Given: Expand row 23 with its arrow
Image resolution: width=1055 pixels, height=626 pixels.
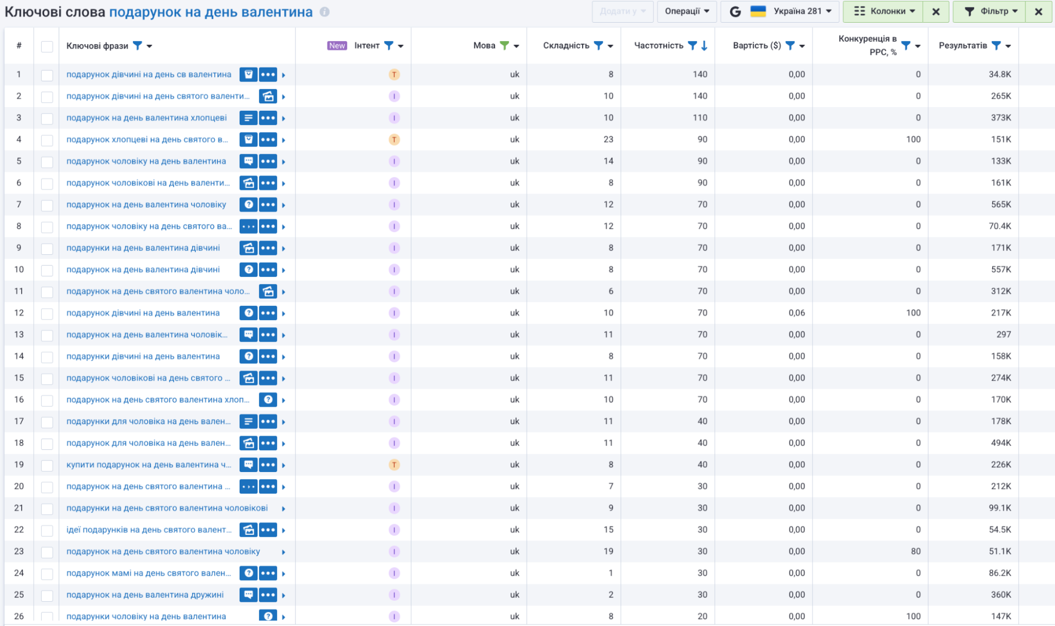Looking at the screenshot, I should tap(283, 552).
